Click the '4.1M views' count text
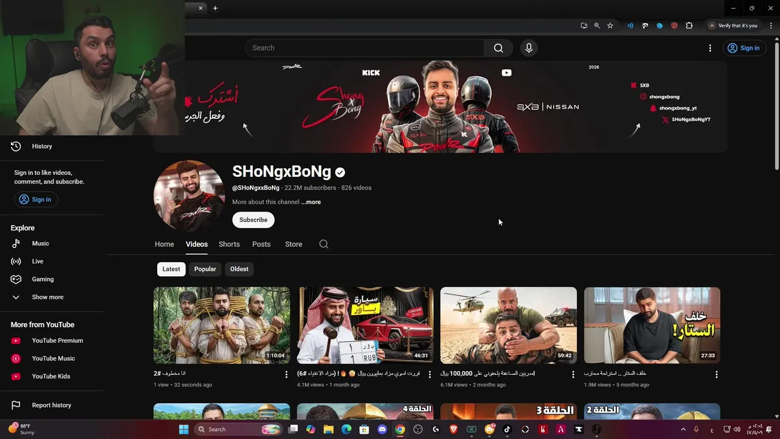780x439 pixels. (311, 385)
